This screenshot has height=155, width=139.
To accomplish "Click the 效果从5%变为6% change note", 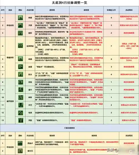I will click(129, 120).
